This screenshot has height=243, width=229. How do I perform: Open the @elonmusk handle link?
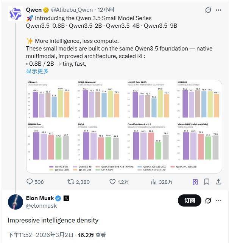click(41, 206)
